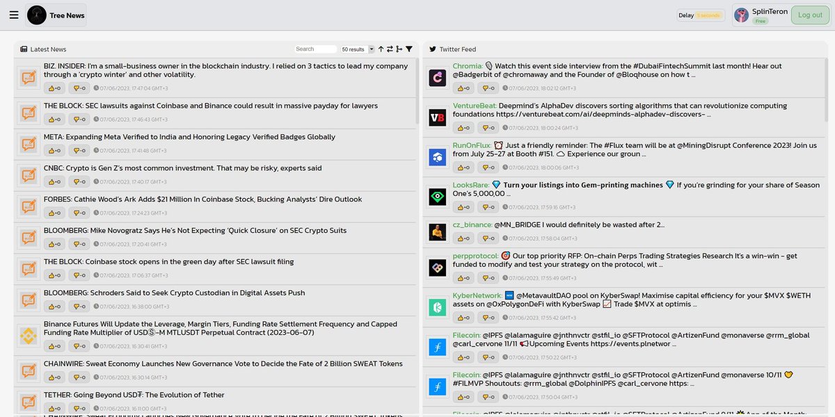Open the 50 results dropdown
The width and height of the screenshot is (835, 417).
(x=357, y=49)
